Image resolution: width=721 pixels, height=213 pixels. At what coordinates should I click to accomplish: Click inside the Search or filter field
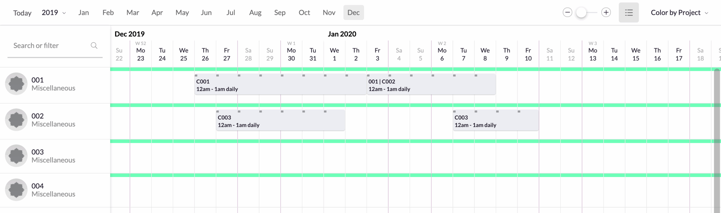click(45, 45)
